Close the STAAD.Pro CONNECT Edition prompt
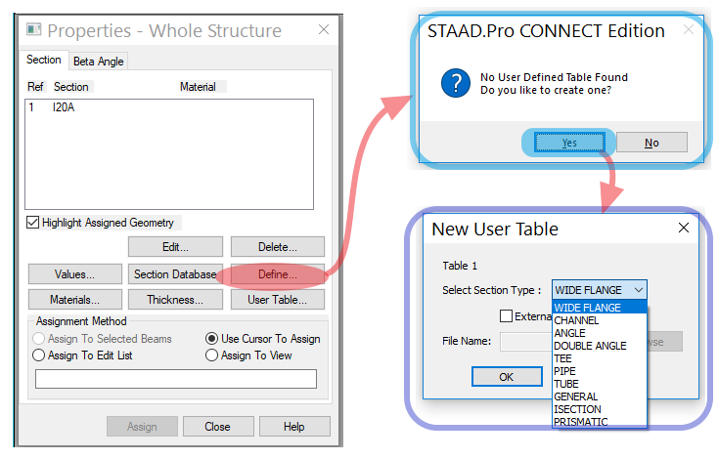Viewport: 718px width, 459px height. pos(689,29)
